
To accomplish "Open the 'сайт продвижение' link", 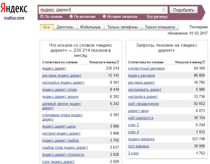I will click(143, 104).
